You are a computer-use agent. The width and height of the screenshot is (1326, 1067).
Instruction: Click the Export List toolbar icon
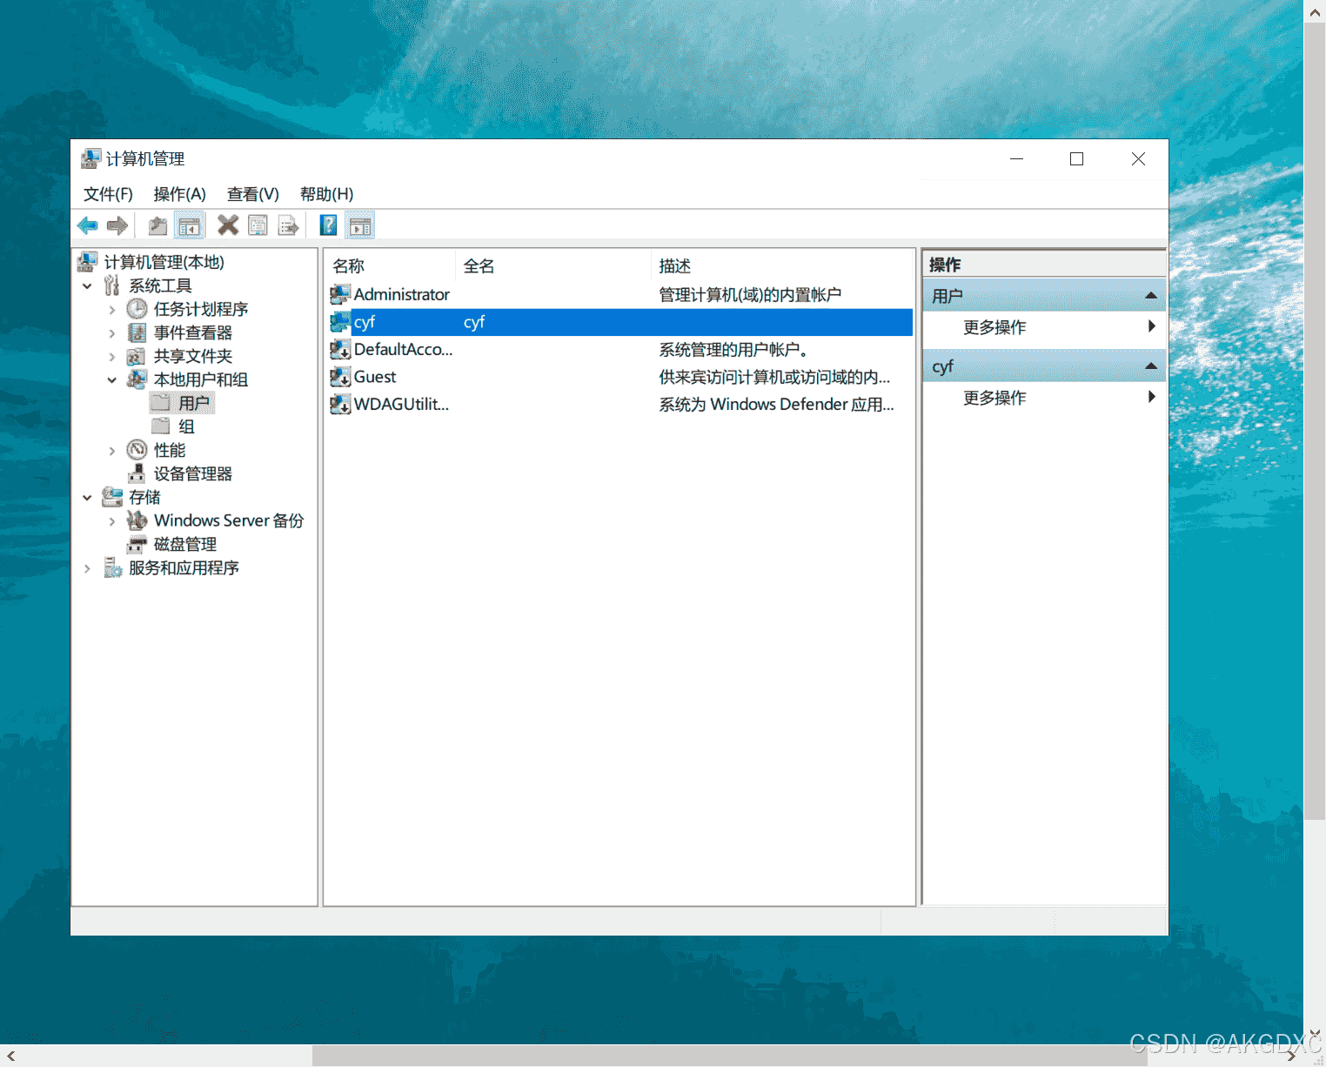click(x=288, y=226)
